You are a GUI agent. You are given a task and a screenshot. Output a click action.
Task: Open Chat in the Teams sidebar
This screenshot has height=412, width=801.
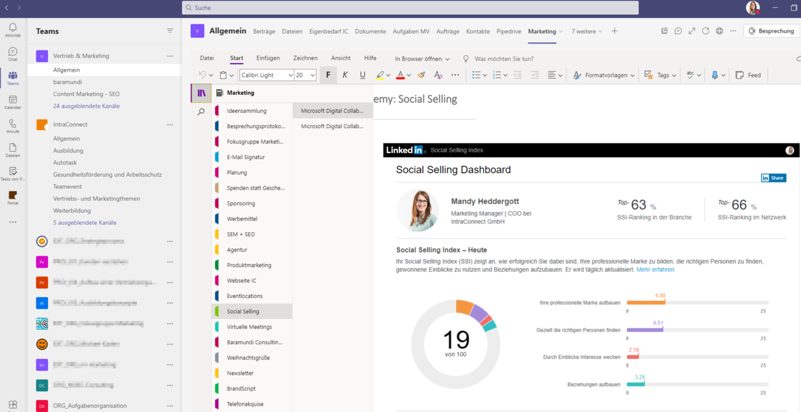click(13, 54)
